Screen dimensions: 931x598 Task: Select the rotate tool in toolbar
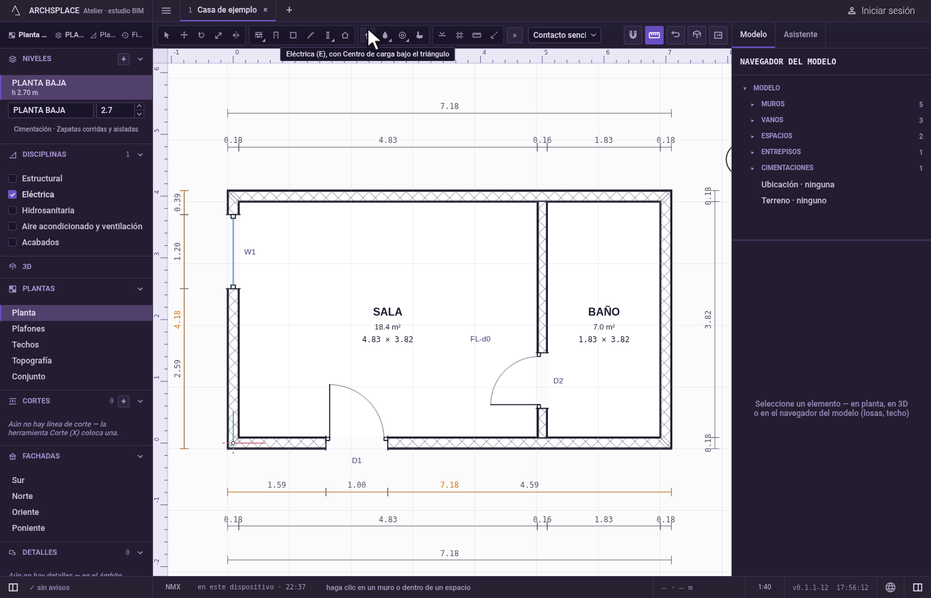point(201,35)
